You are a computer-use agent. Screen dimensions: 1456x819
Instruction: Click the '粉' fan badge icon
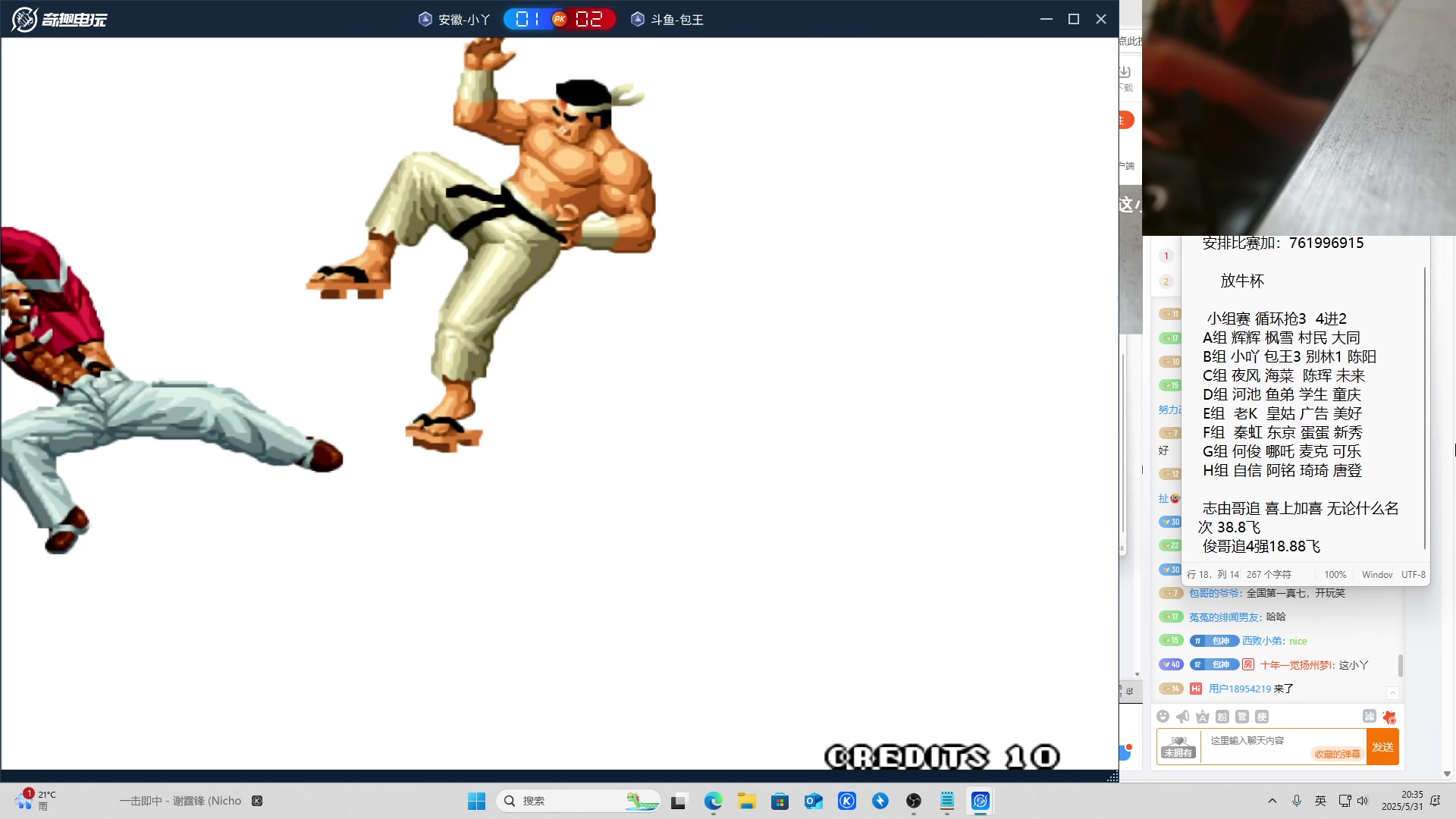(1222, 717)
